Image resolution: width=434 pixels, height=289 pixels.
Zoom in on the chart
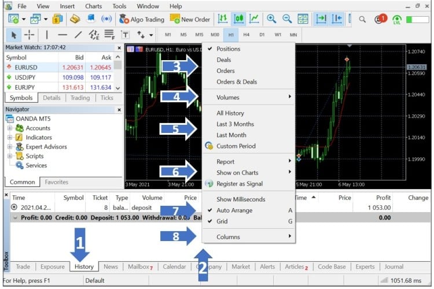pyautogui.click(x=271, y=19)
